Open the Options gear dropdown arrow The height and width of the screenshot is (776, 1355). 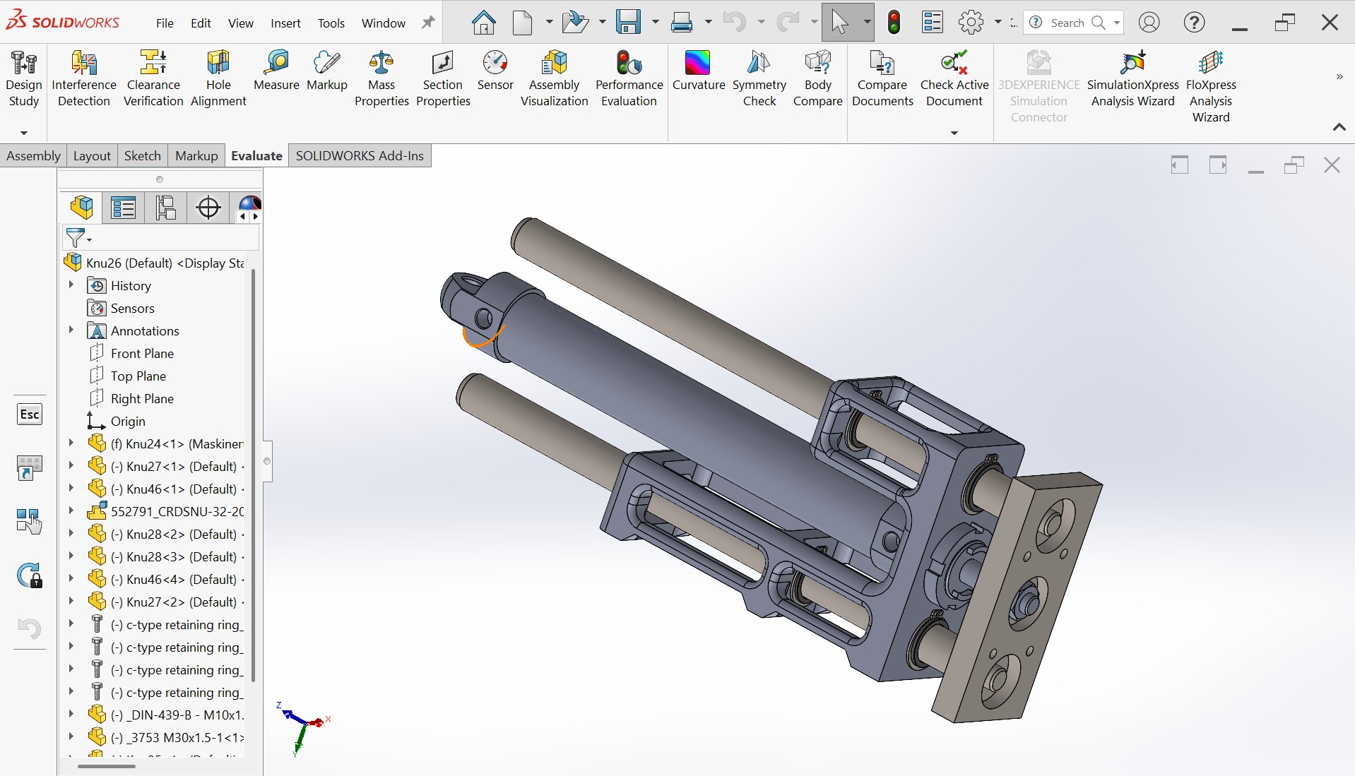pyautogui.click(x=998, y=23)
